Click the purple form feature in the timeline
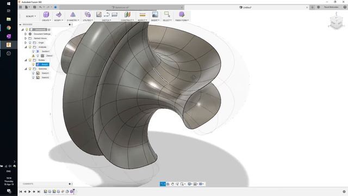348x196 pixels. tap(71, 191)
